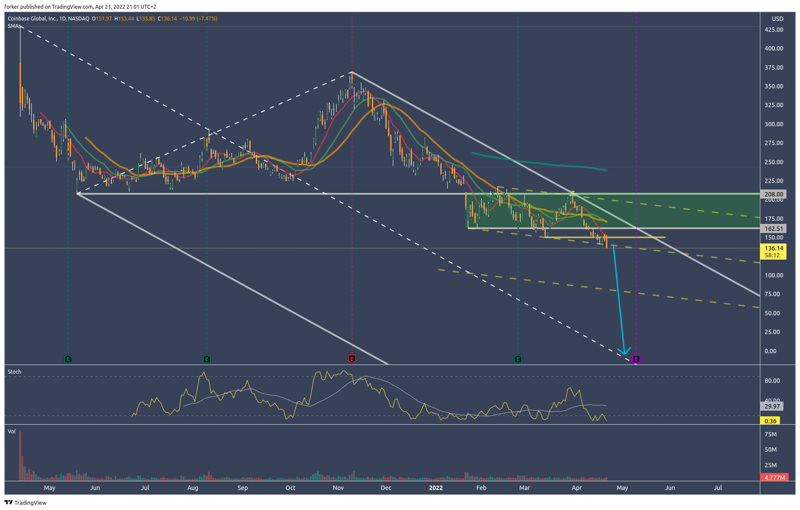The height and width of the screenshot is (510, 800).
Task: Click the 75M volume axis label
Action: (770, 434)
